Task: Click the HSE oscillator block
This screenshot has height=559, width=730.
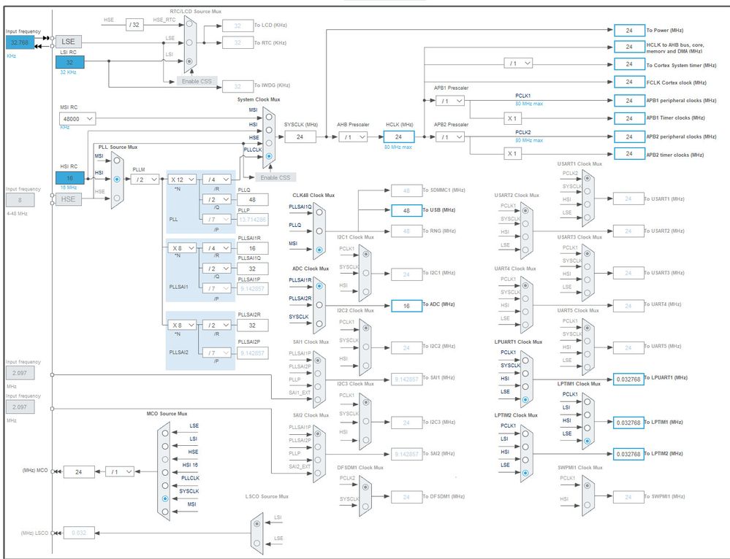Action: click(x=69, y=199)
